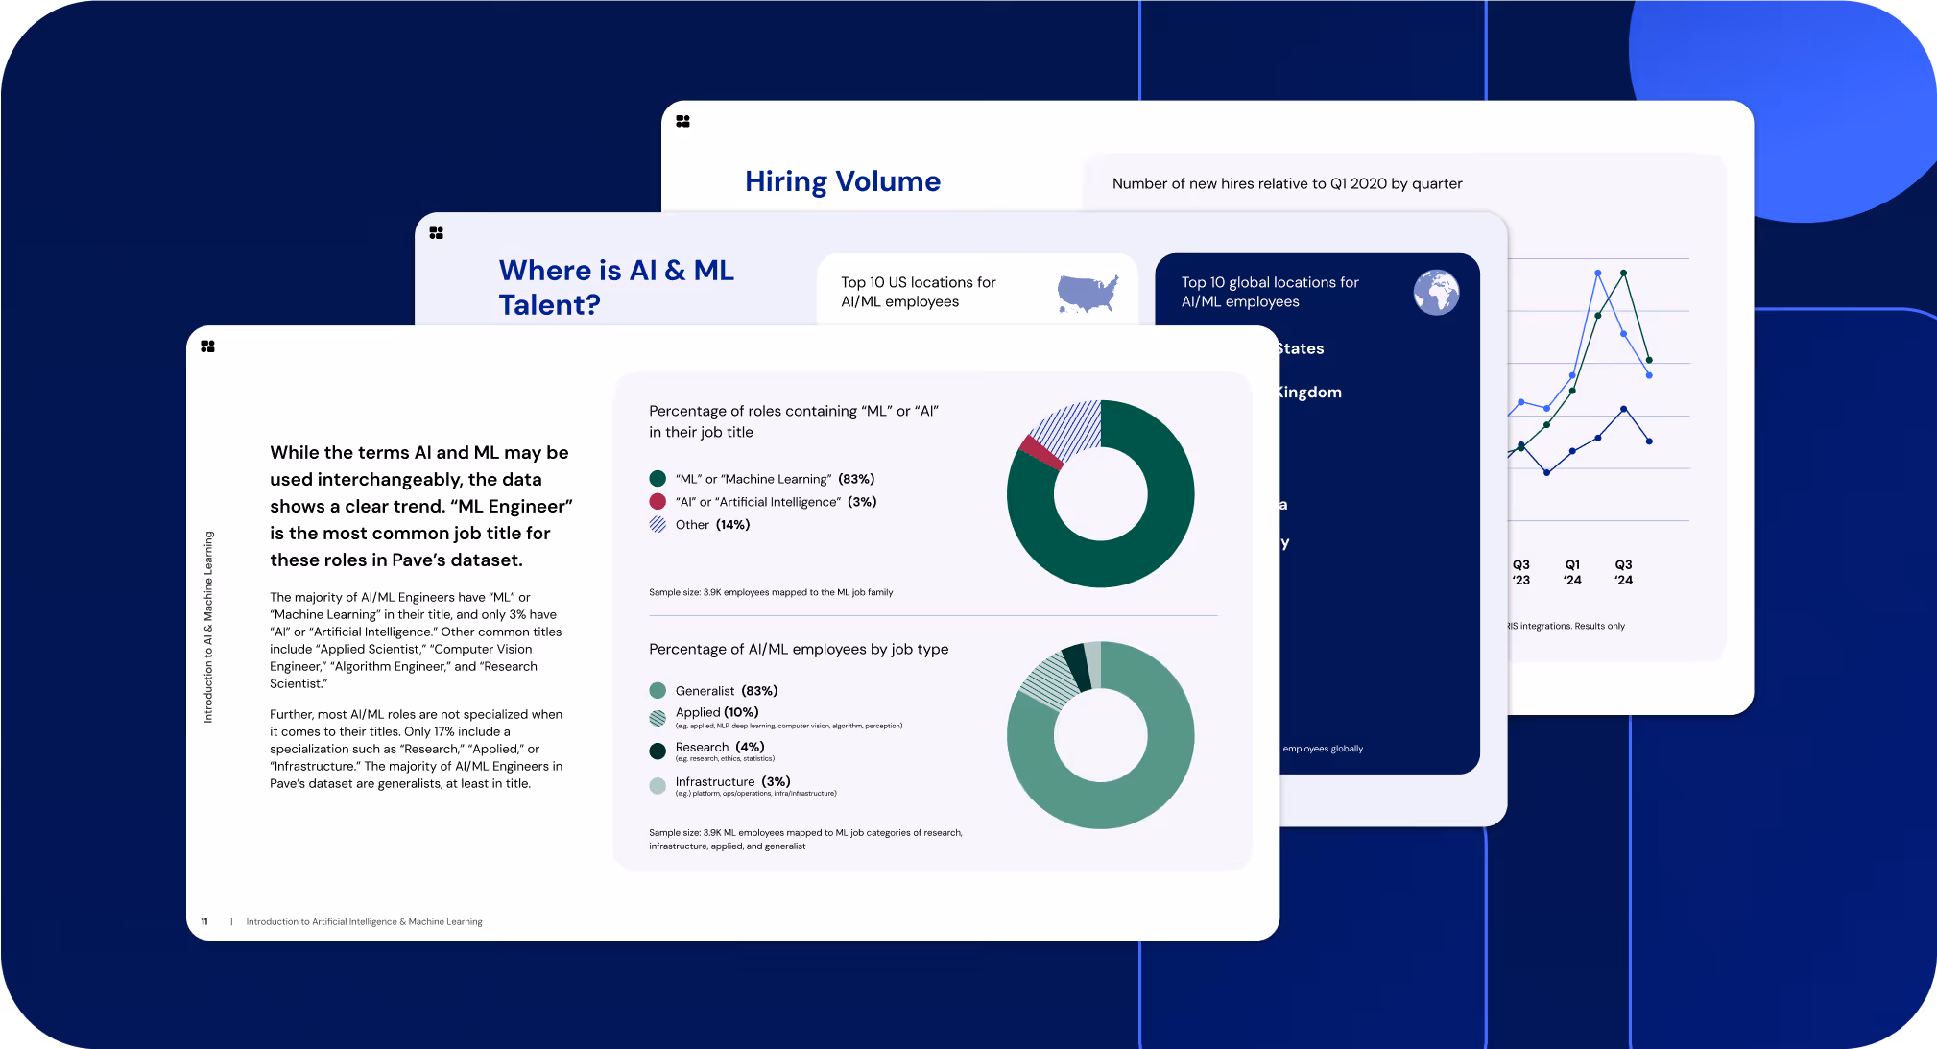Click the Hiring Volume title
1937x1049 pixels.
[842, 181]
